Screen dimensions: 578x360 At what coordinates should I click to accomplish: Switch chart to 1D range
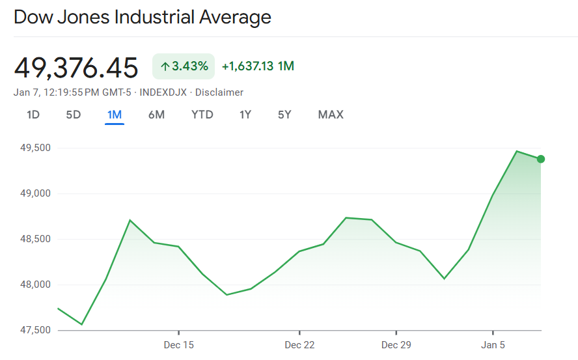point(33,115)
